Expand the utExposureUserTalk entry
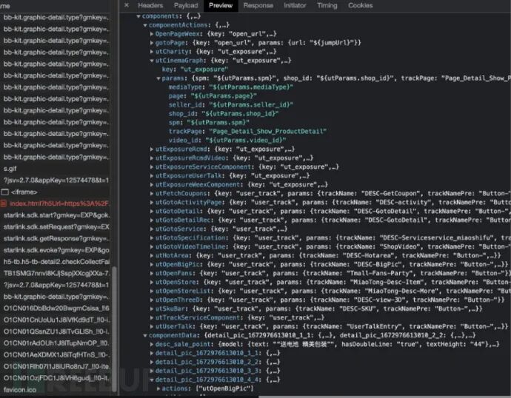This screenshot has width=511, height=398. [152, 176]
